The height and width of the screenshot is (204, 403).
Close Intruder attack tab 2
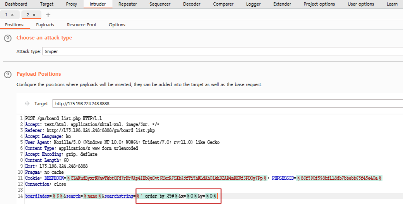[34, 15]
